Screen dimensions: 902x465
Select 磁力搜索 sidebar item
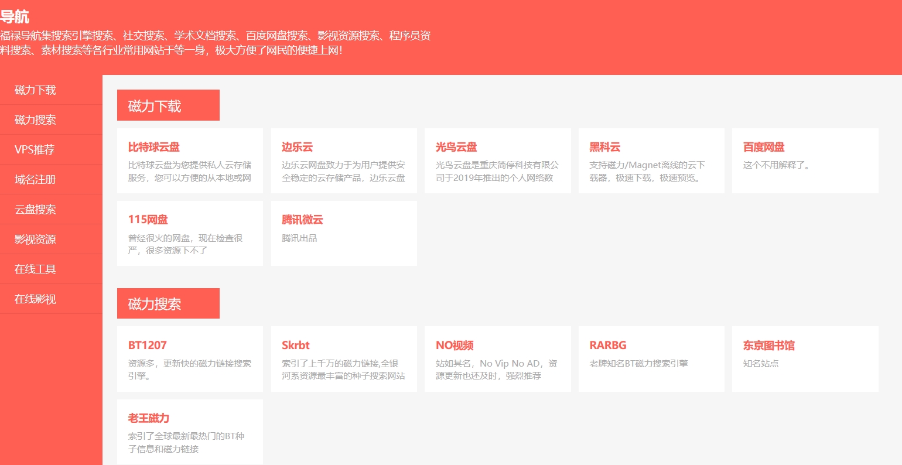[51, 120]
